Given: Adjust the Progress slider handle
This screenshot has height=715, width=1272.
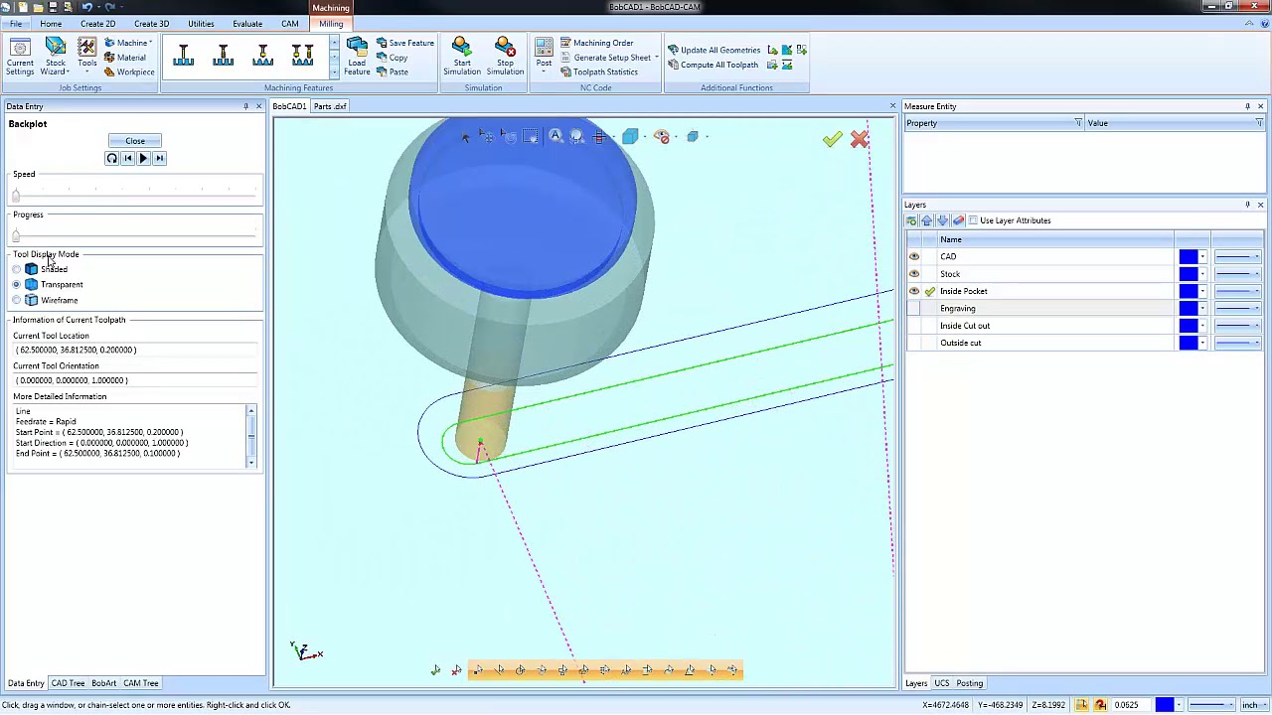Looking at the screenshot, I should [16, 234].
